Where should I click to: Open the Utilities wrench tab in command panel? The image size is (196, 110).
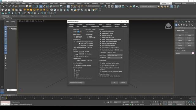[193, 22]
